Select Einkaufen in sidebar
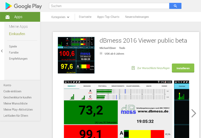 click(x=17, y=34)
